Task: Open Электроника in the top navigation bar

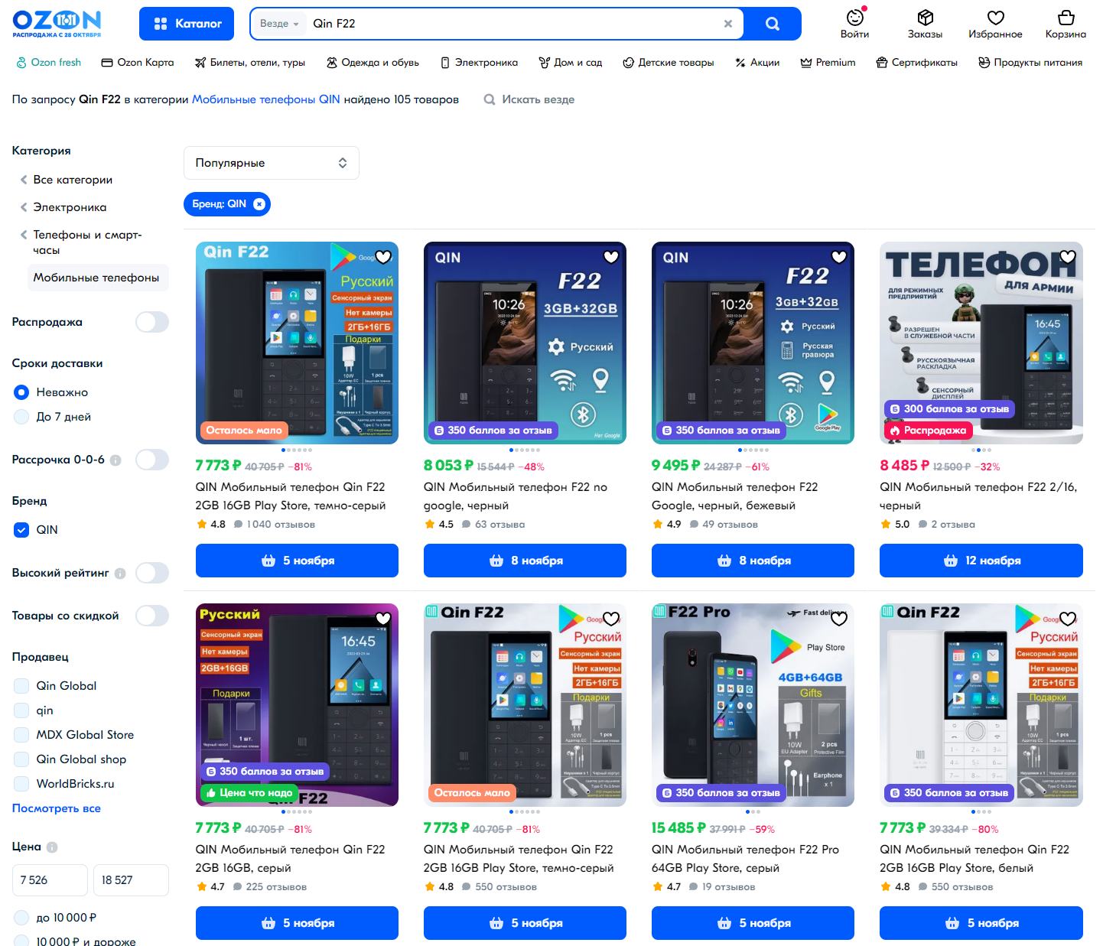Action: point(479,63)
